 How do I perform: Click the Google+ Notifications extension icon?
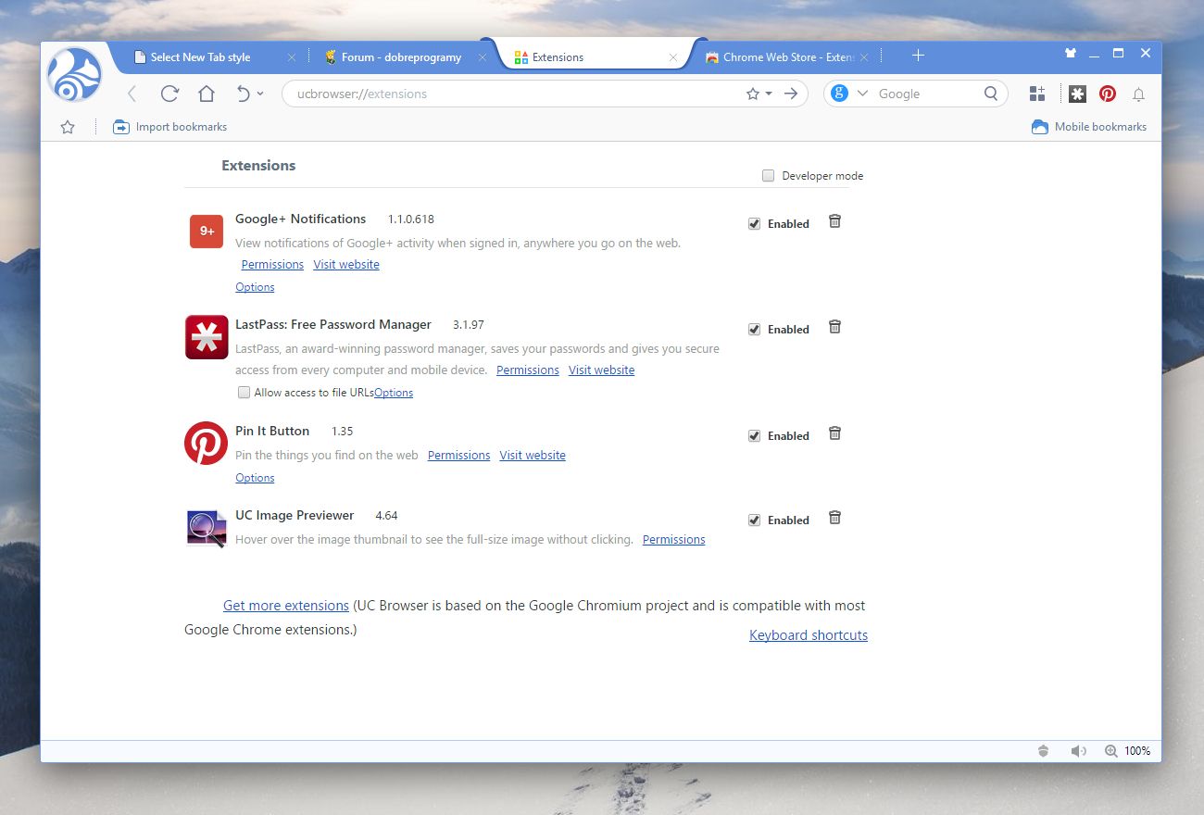pyautogui.click(x=207, y=232)
